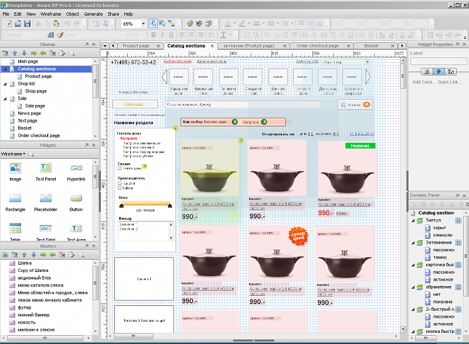Open the 65% zoom dropdown
Image resolution: width=469 pixels, height=344 pixels.
(x=143, y=24)
